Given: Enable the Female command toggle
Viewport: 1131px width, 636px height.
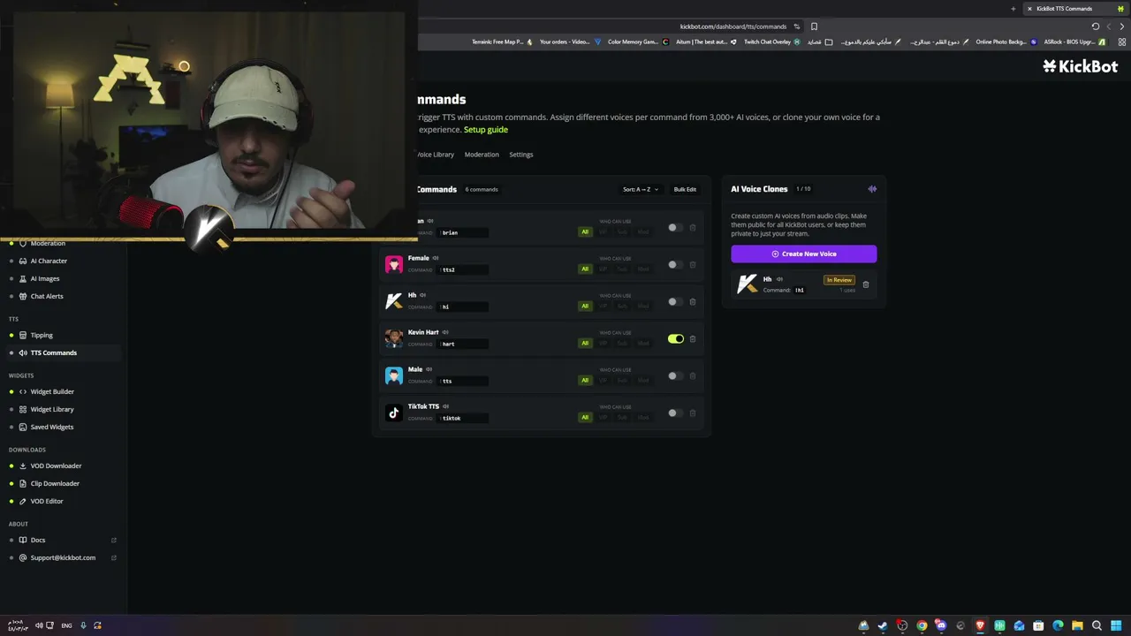Looking at the screenshot, I should pos(675,265).
